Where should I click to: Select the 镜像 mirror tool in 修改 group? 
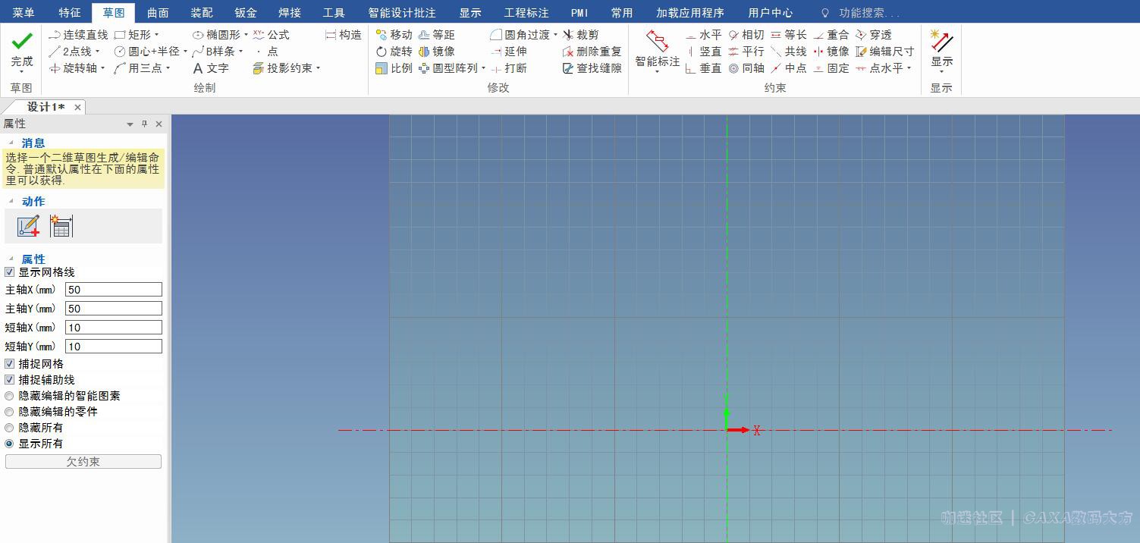(436, 52)
